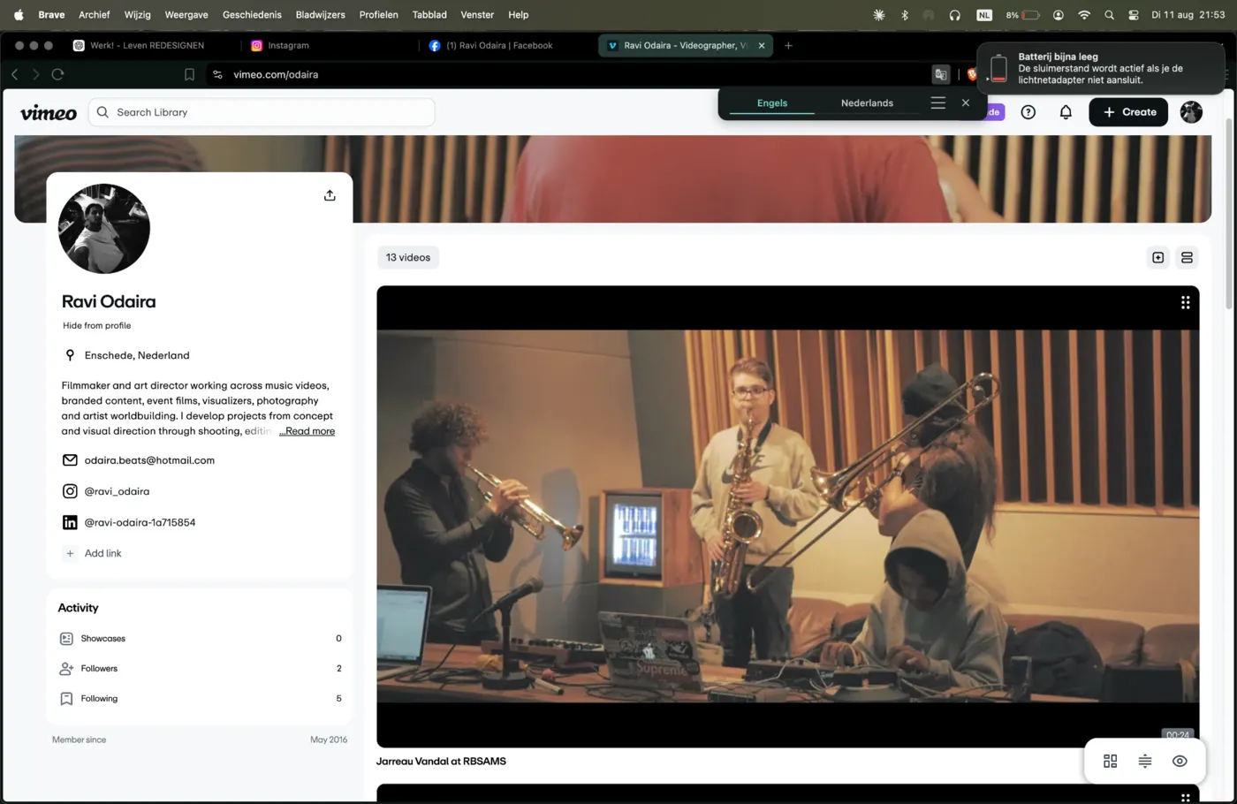
Task: Click the Brave translate icon in address bar
Action: (941, 74)
